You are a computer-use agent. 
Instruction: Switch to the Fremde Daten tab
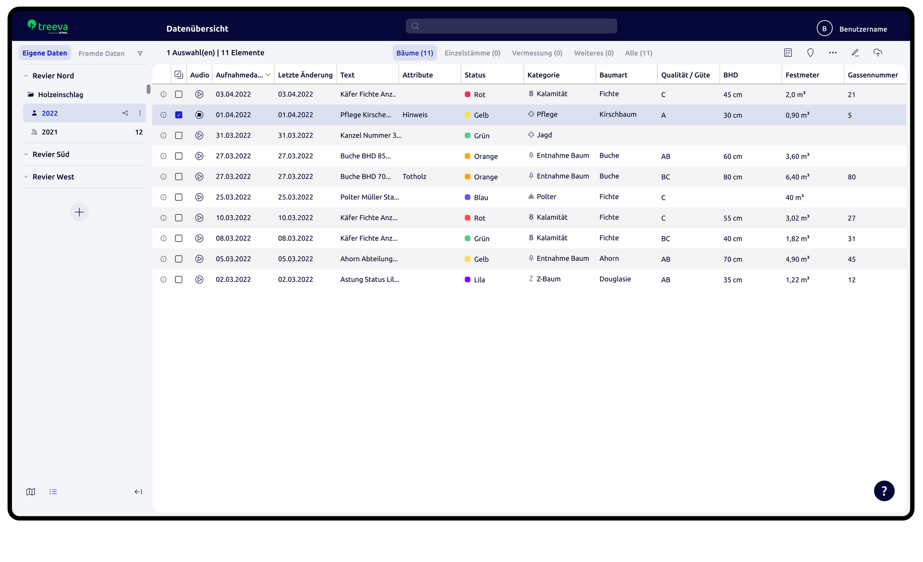click(x=102, y=54)
